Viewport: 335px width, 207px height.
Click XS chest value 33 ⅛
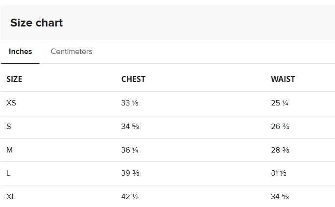tap(130, 103)
